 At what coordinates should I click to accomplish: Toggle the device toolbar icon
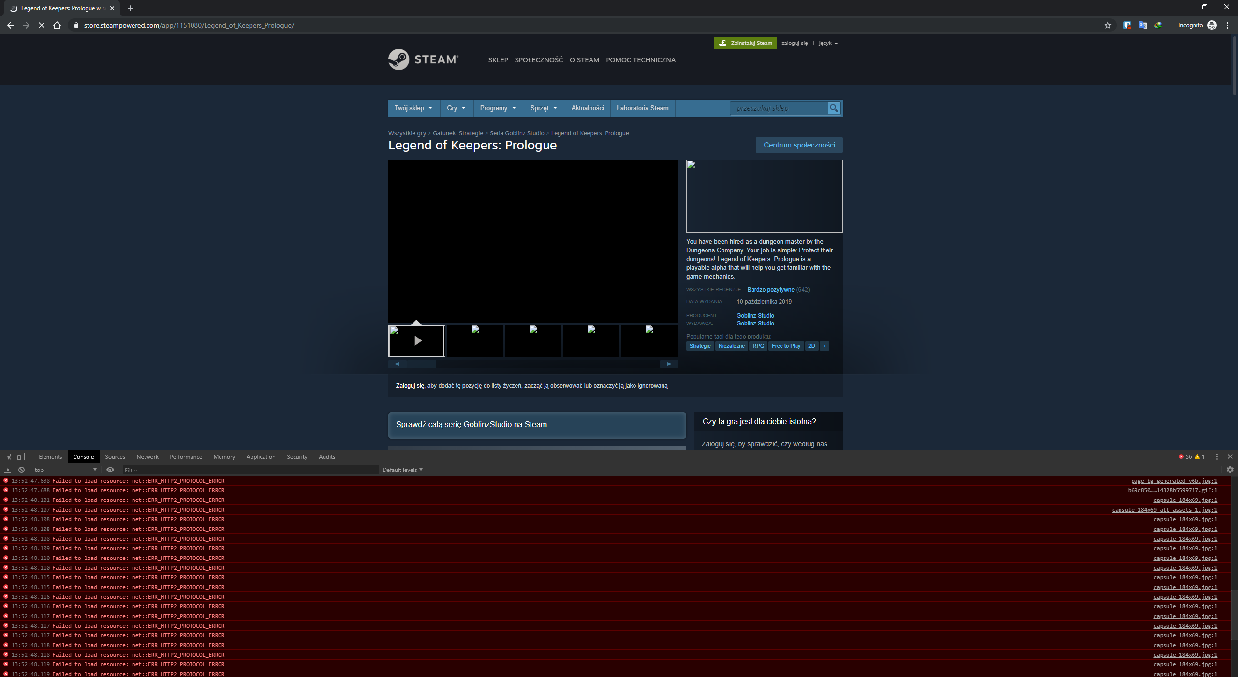point(21,456)
